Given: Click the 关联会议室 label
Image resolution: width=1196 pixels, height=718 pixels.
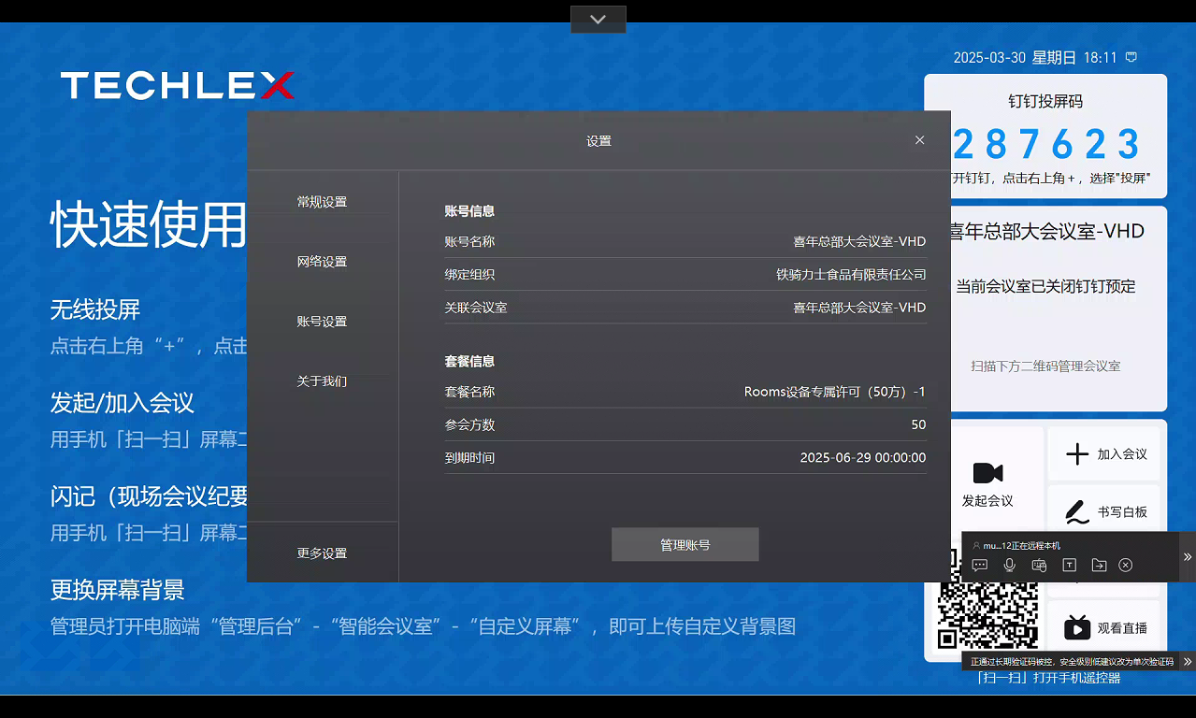Looking at the screenshot, I should (476, 308).
